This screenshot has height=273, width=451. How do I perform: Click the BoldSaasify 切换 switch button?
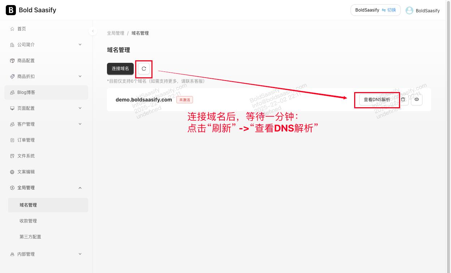pyautogui.click(x=375, y=10)
